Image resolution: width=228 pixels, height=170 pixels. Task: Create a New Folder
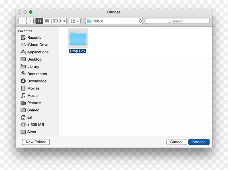coord(36,142)
